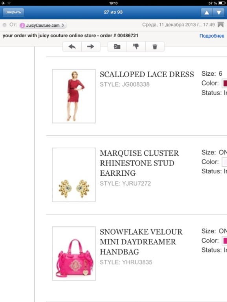Open the rhinestone stud earring product image
227x302 pixels.
pyautogui.click(x=74, y=175)
